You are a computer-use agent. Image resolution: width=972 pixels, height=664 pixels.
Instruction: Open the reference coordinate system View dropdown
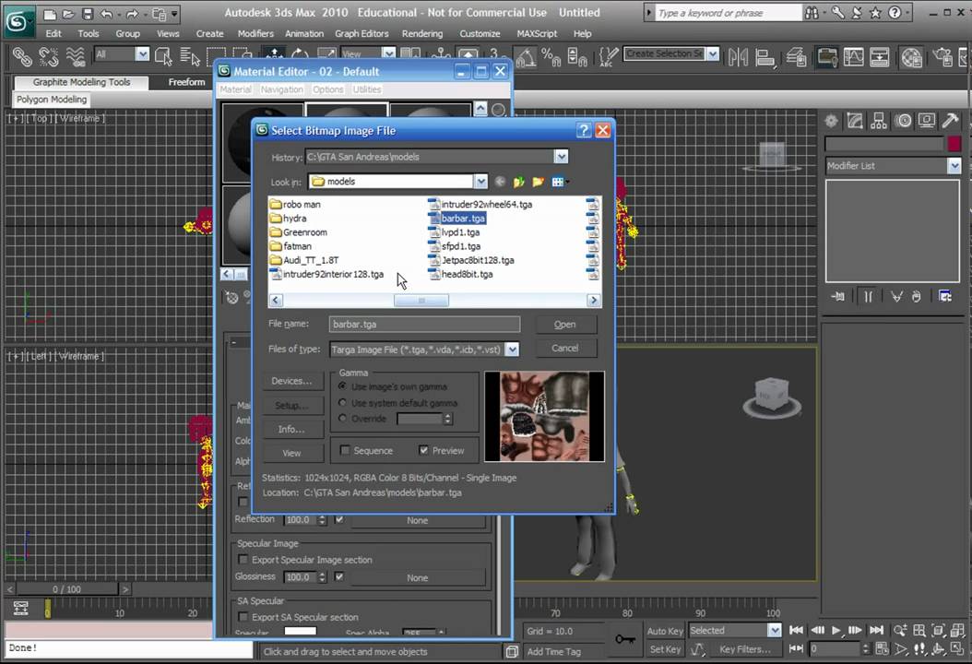pyautogui.click(x=388, y=53)
